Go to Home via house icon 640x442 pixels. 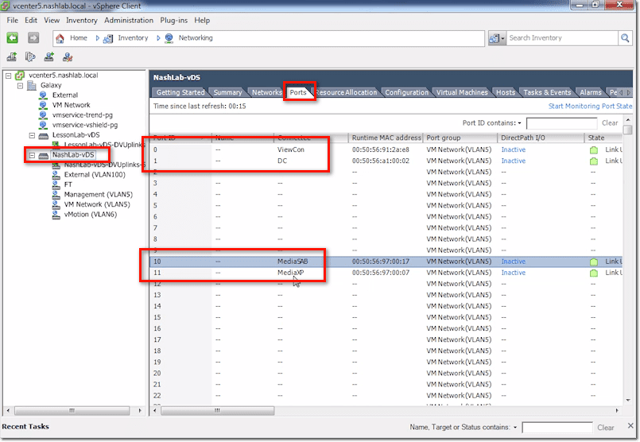[60, 38]
